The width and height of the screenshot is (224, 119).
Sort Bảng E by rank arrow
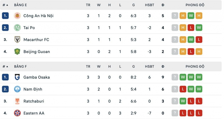tap(7, 5)
